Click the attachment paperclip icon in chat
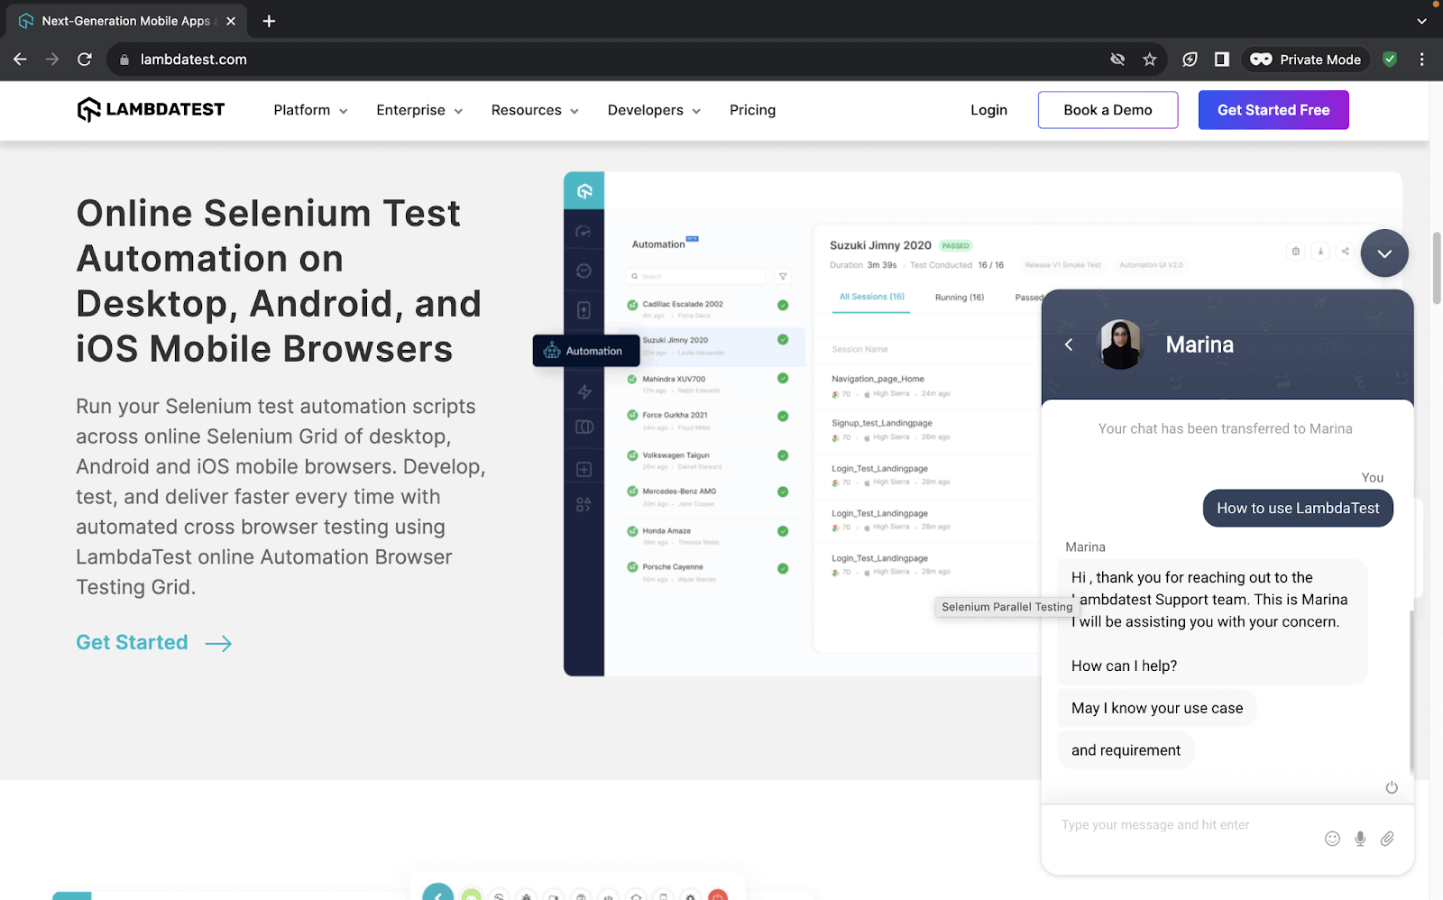This screenshot has height=900, width=1443. click(x=1387, y=839)
